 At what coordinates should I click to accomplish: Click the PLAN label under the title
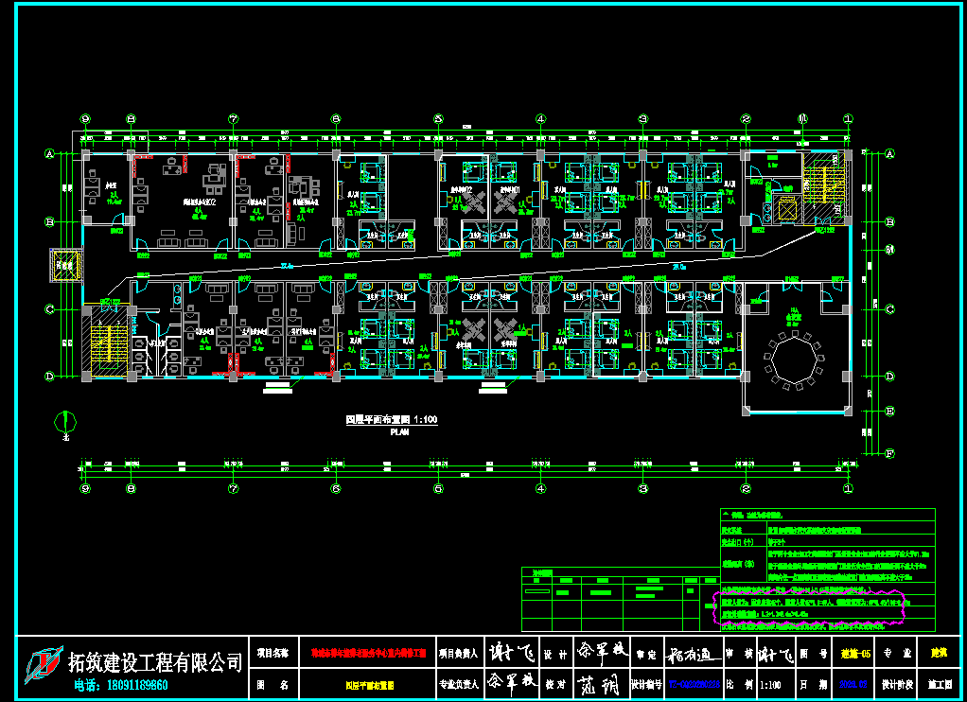click(398, 430)
